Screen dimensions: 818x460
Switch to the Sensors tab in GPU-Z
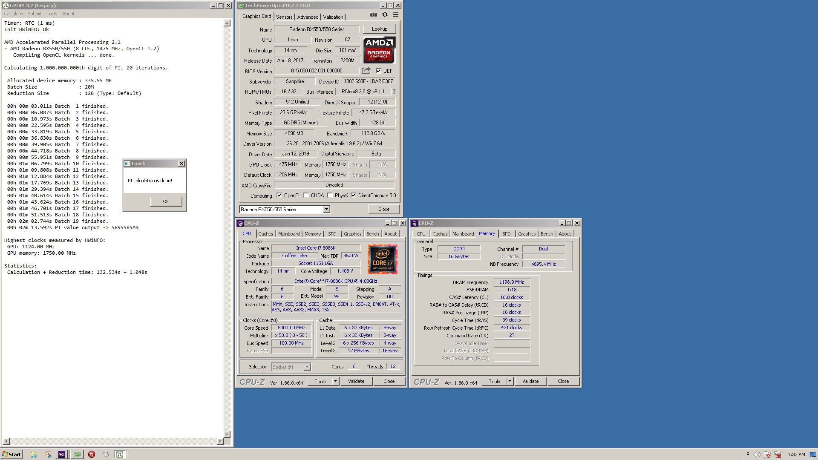pyautogui.click(x=284, y=17)
